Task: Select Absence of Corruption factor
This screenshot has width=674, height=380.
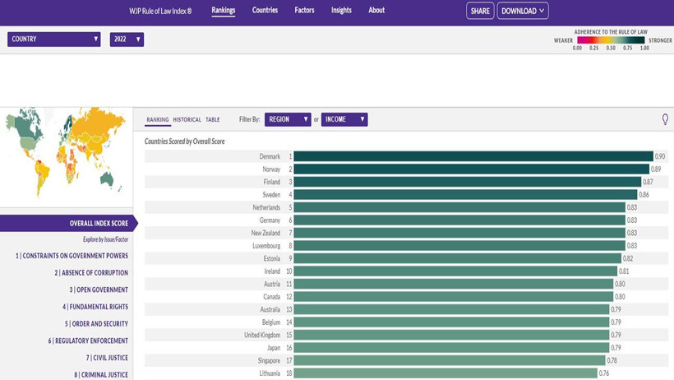Action: [91, 273]
